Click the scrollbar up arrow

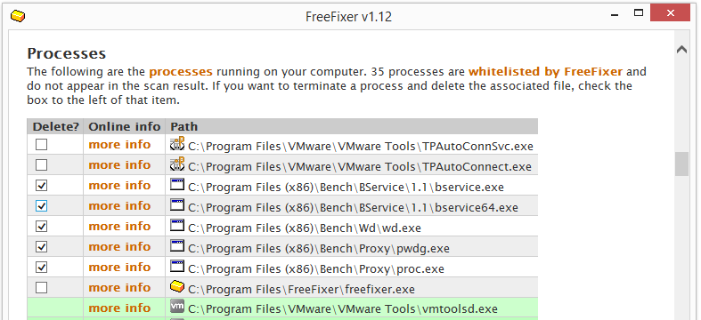(681, 50)
